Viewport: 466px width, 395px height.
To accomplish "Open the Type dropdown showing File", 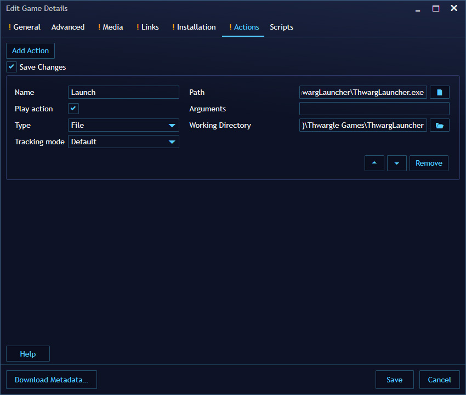I will [123, 125].
